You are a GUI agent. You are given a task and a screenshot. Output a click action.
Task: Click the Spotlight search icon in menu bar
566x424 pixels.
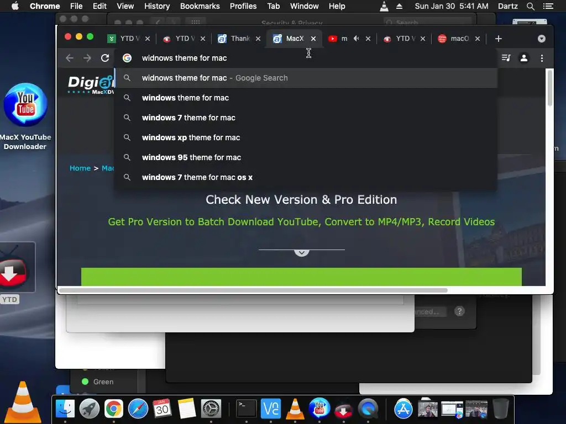(530, 6)
